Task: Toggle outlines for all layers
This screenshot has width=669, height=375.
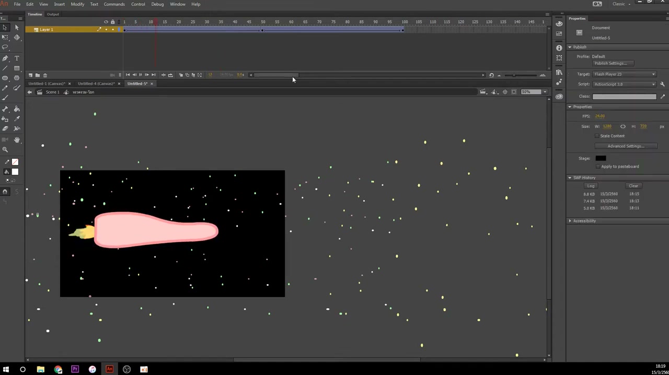Action: click(x=119, y=22)
